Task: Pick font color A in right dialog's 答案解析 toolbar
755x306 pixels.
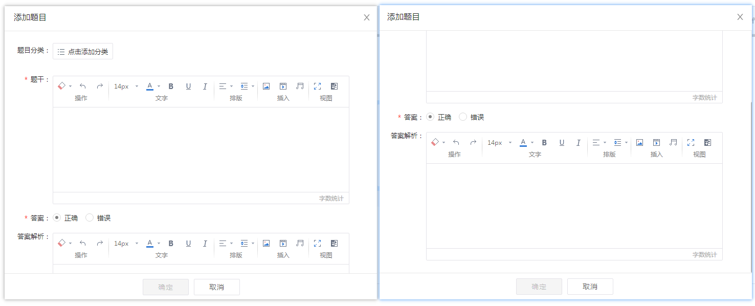Action: (x=523, y=142)
